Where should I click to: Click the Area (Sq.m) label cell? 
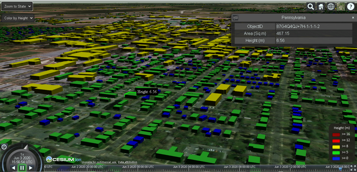point(255,34)
